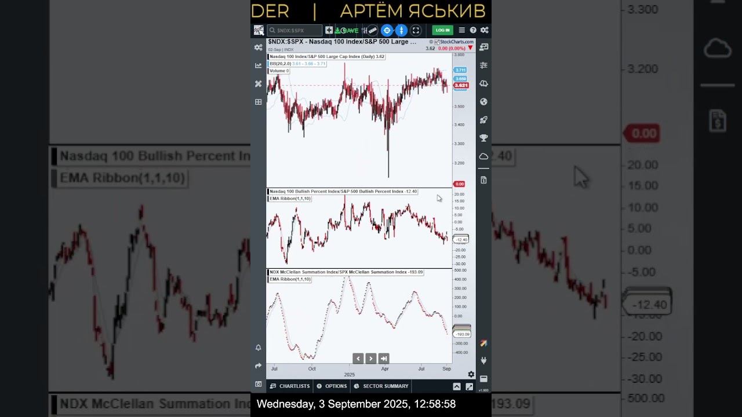Open the car dashboard icon in right sidebar
The width and height of the screenshot is (742, 417).
coord(483,83)
